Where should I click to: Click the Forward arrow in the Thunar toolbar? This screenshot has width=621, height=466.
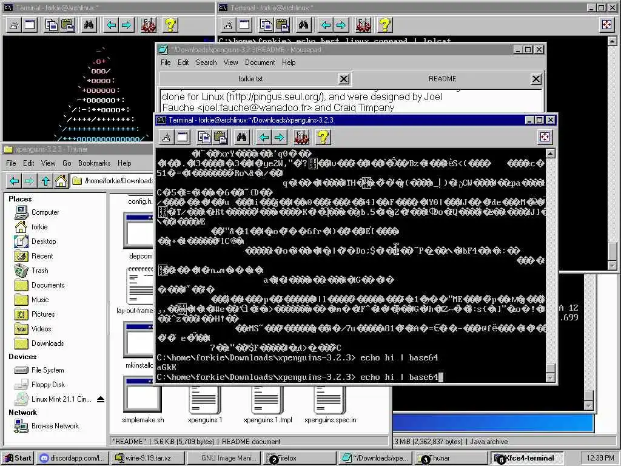(30, 181)
